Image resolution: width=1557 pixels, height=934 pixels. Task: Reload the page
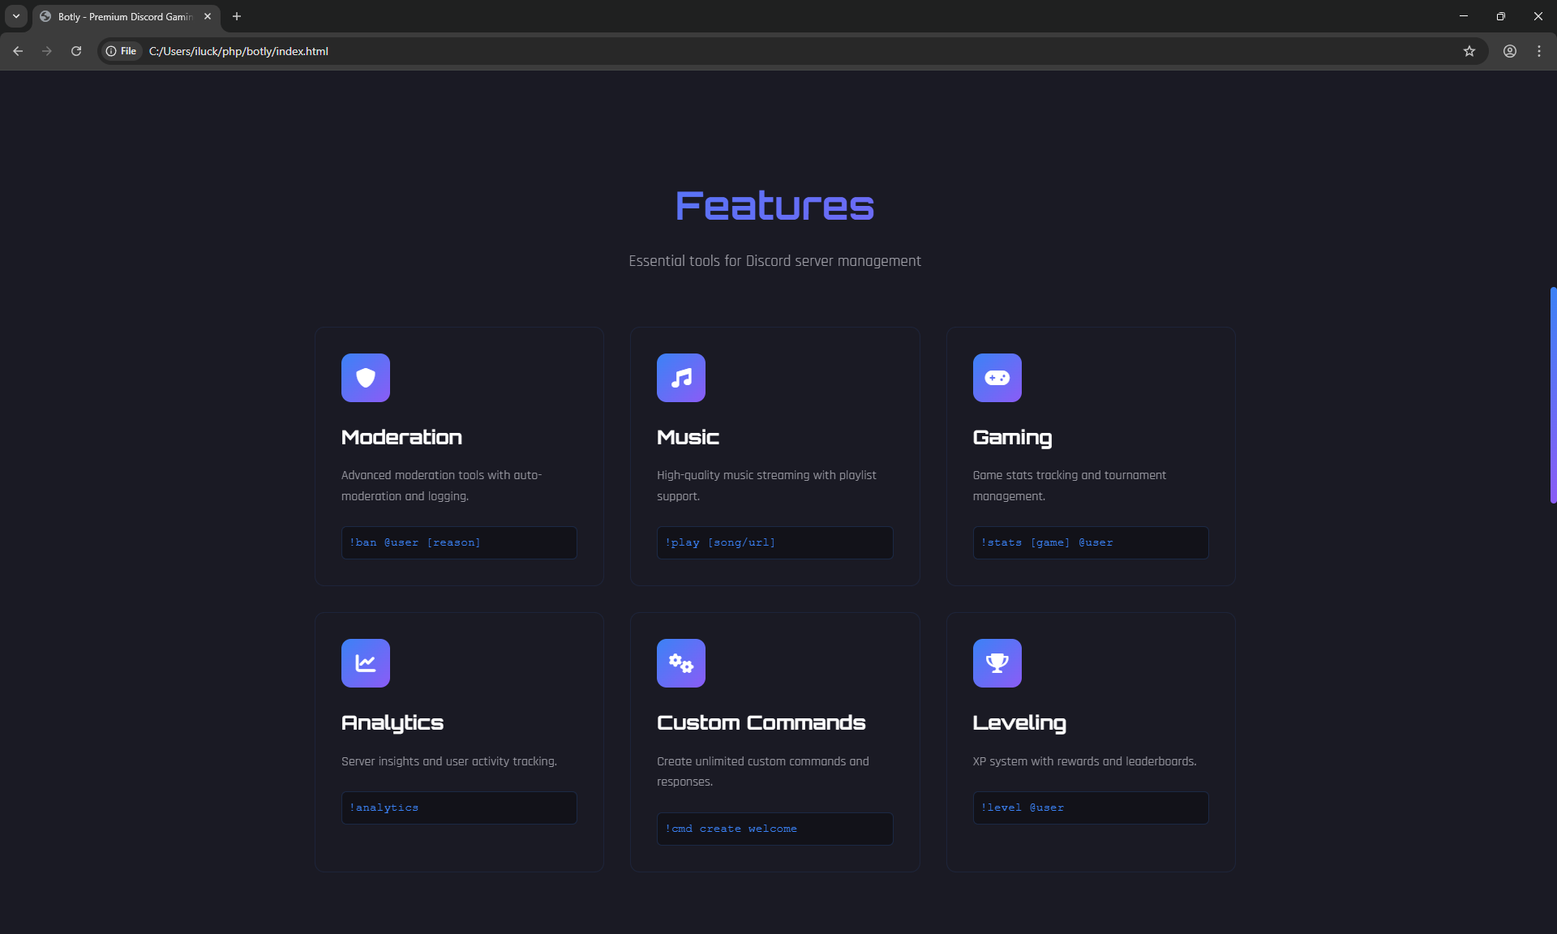[x=76, y=51]
